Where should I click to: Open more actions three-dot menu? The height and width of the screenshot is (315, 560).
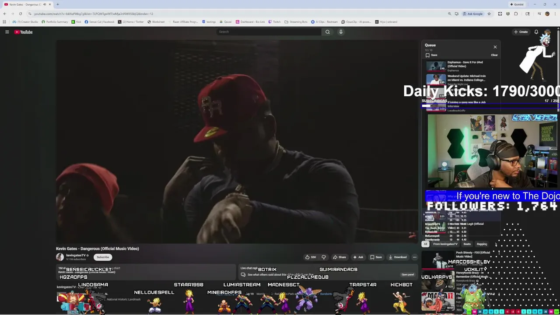(x=414, y=257)
